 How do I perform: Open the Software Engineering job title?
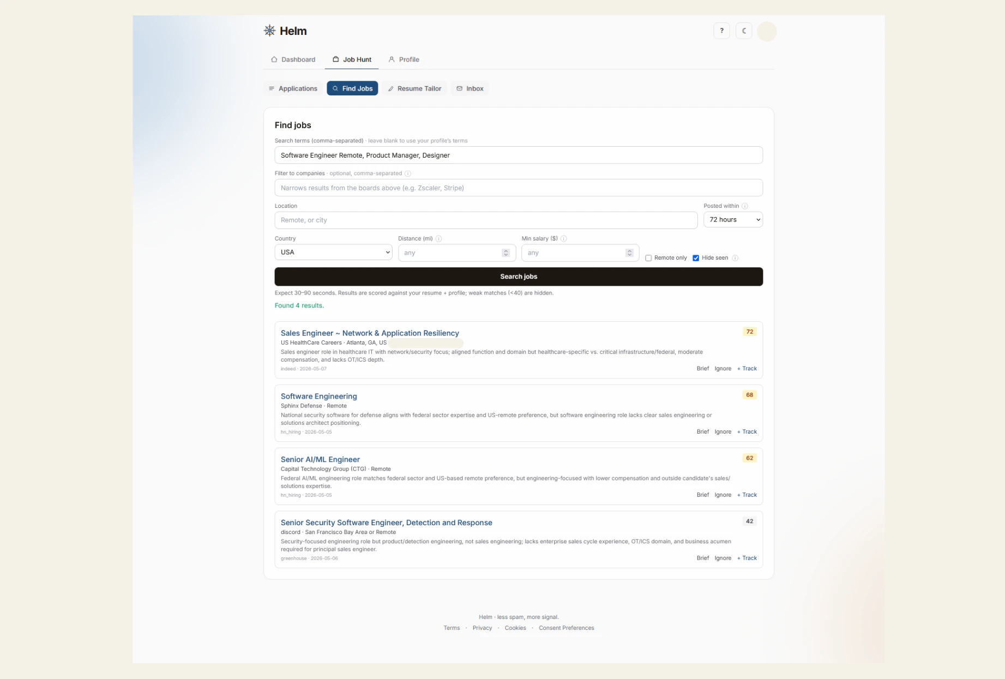(x=318, y=396)
